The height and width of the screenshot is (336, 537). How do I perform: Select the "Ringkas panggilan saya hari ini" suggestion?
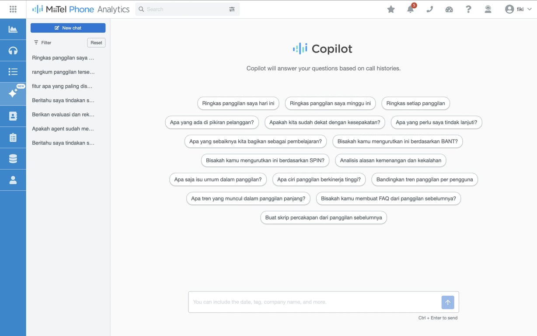pyautogui.click(x=238, y=103)
